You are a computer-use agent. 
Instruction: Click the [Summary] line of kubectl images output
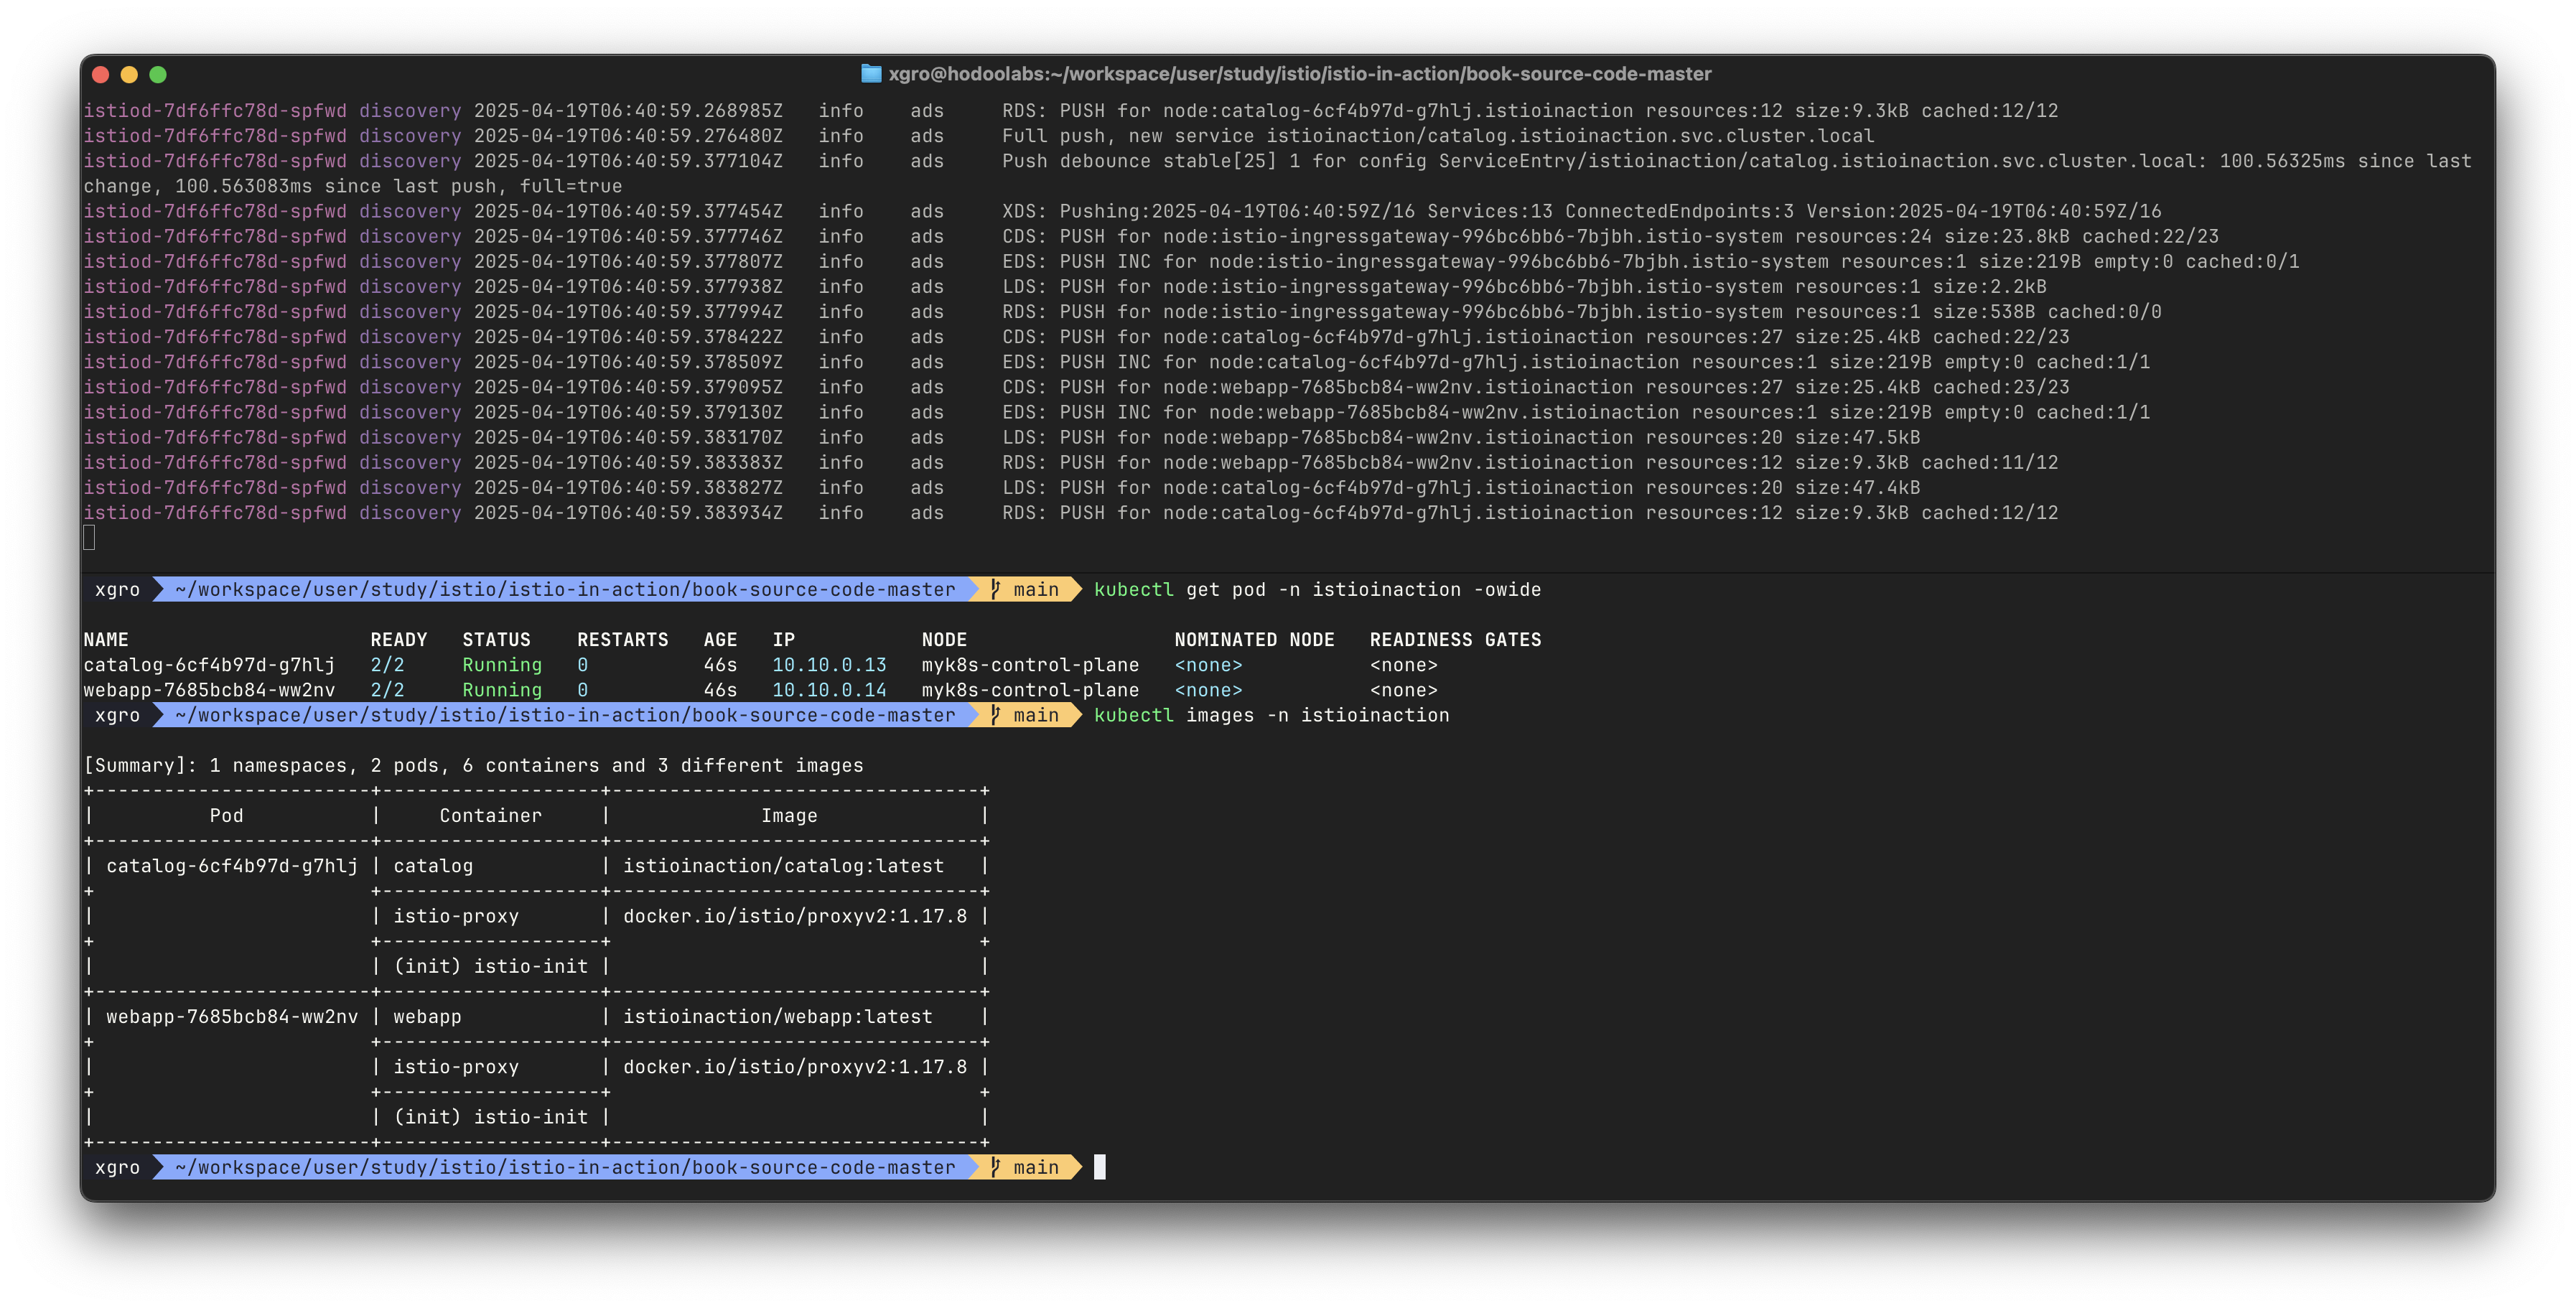[473, 765]
